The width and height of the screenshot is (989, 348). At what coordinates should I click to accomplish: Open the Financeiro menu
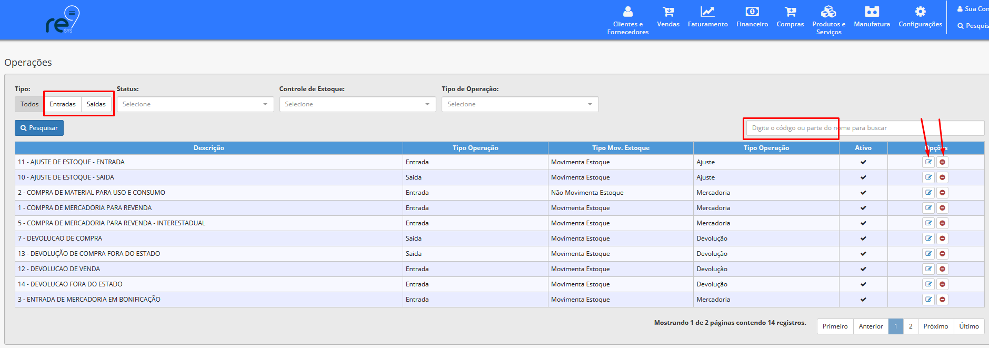[752, 17]
